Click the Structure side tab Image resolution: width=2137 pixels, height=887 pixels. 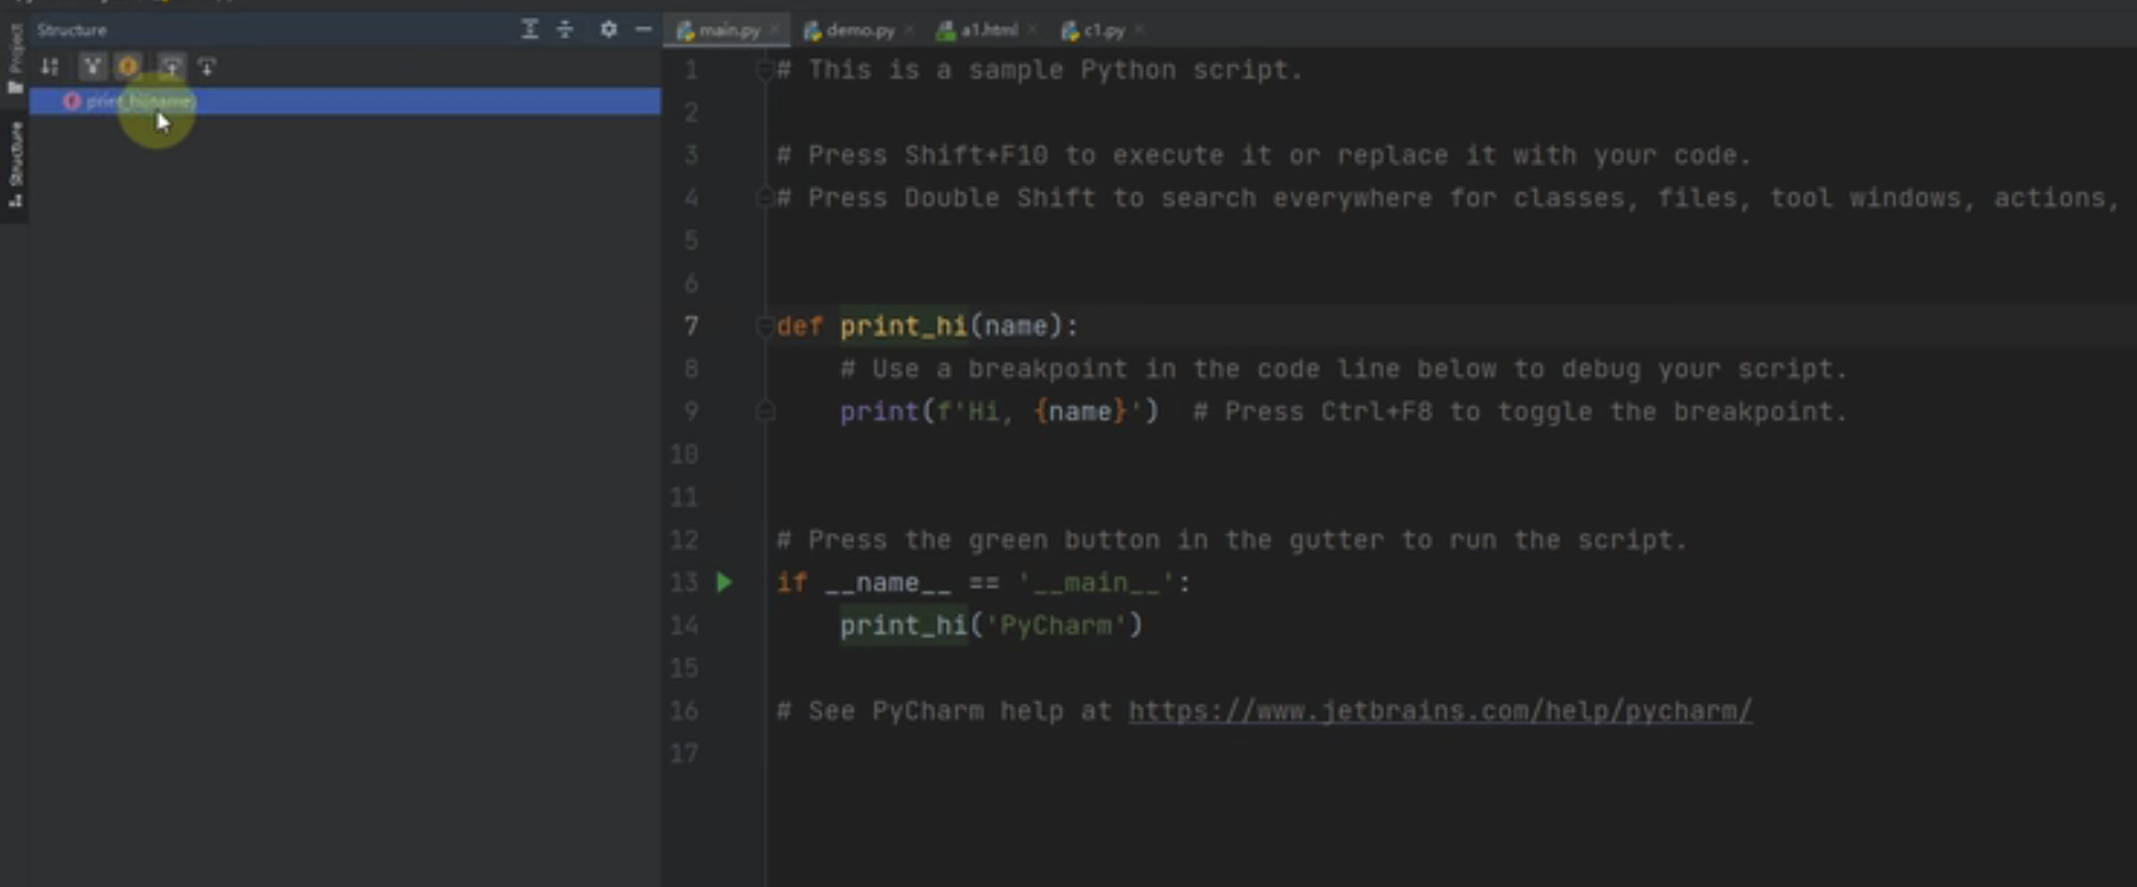15,165
